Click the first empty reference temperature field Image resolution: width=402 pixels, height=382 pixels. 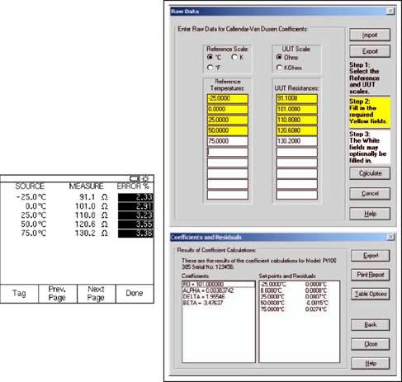228,152
